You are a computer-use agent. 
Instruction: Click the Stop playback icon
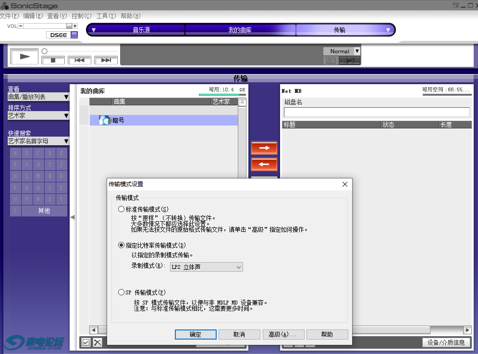(53, 60)
